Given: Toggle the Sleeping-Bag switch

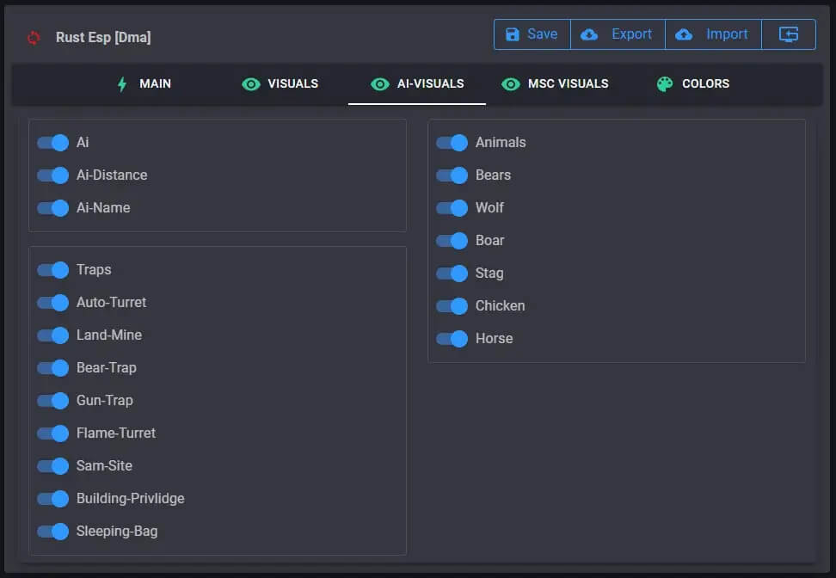Looking at the screenshot, I should pos(53,532).
